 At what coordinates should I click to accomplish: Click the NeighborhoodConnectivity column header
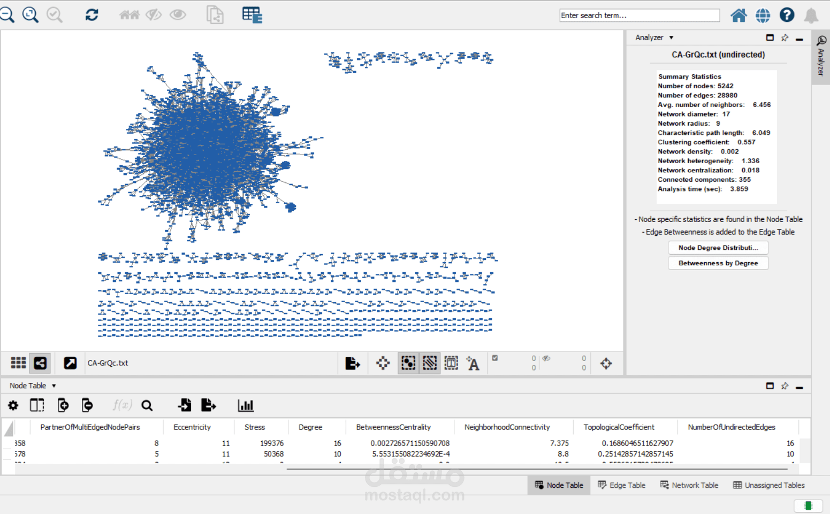click(x=507, y=427)
